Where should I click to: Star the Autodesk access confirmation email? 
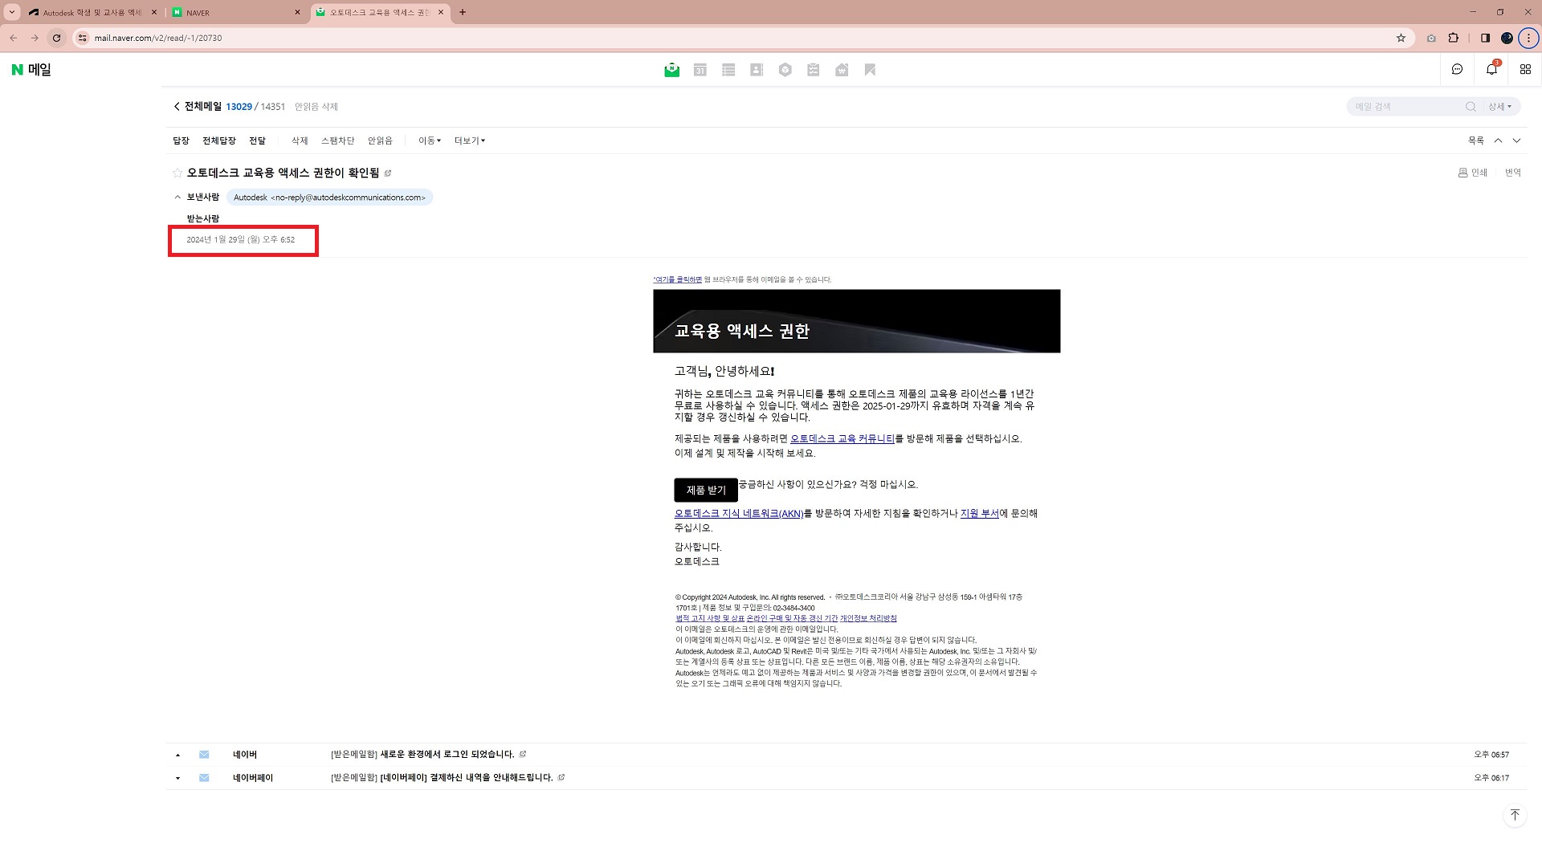[x=177, y=173]
